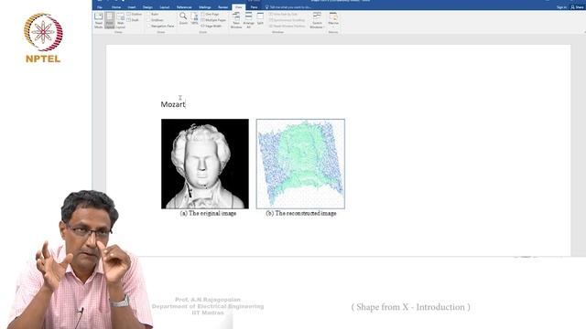Set zoom to 100%
This screenshot has height=329, width=586.
pyautogui.click(x=194, y=18)
